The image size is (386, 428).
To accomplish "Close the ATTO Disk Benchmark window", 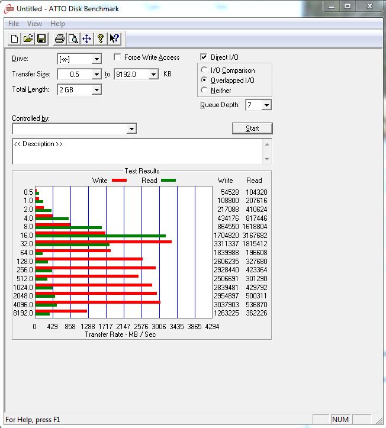I will [369, 7].
